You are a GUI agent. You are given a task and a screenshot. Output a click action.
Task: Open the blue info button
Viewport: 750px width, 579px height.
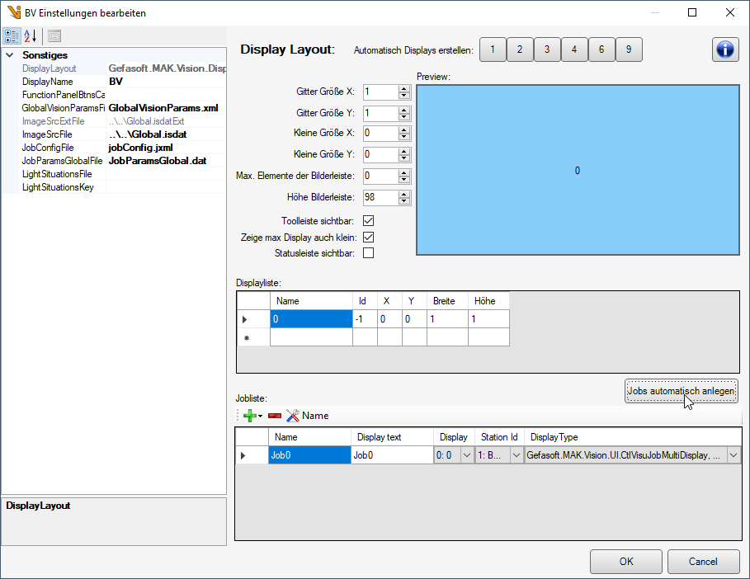[x=725, y=49]
